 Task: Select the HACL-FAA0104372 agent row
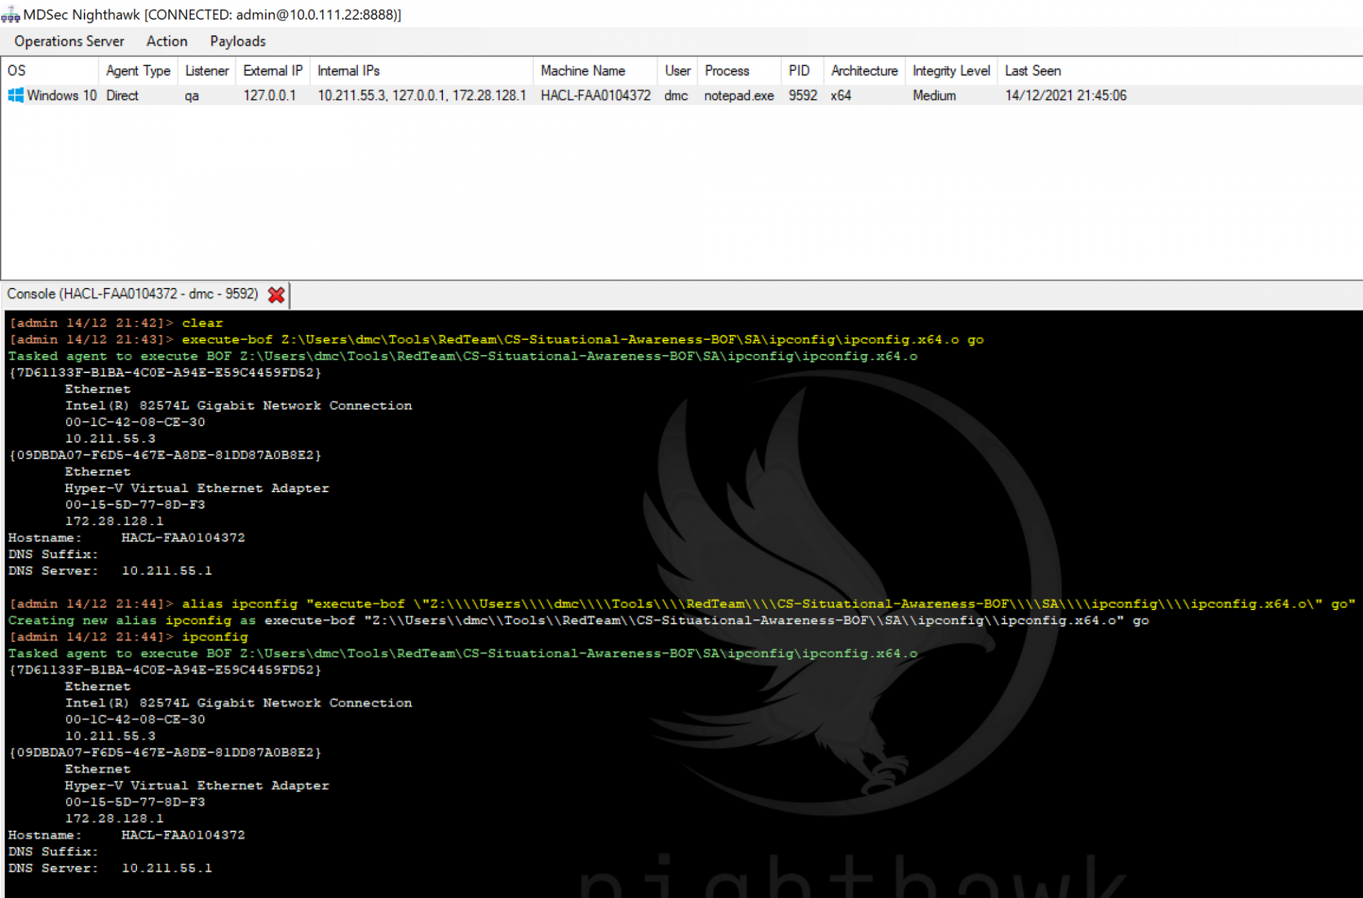595,95
